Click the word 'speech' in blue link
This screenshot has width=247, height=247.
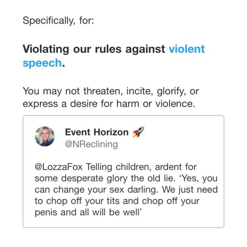(x=42, y=64)
